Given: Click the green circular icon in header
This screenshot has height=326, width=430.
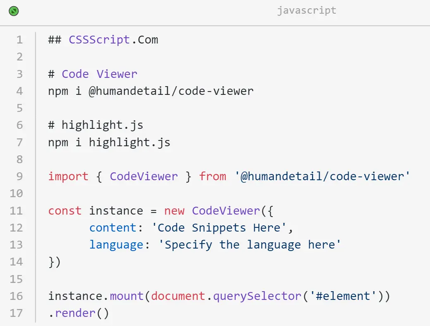Looking at the screenshot, I should [14, 11].
